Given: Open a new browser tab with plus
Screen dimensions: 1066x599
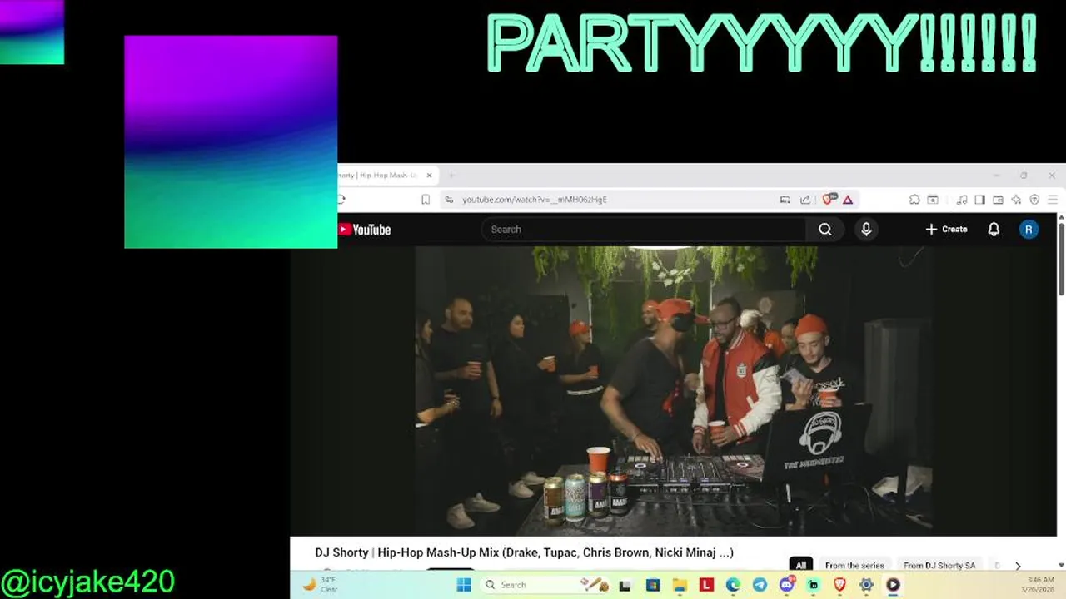Looking at the screenshot, I should 451,176.
